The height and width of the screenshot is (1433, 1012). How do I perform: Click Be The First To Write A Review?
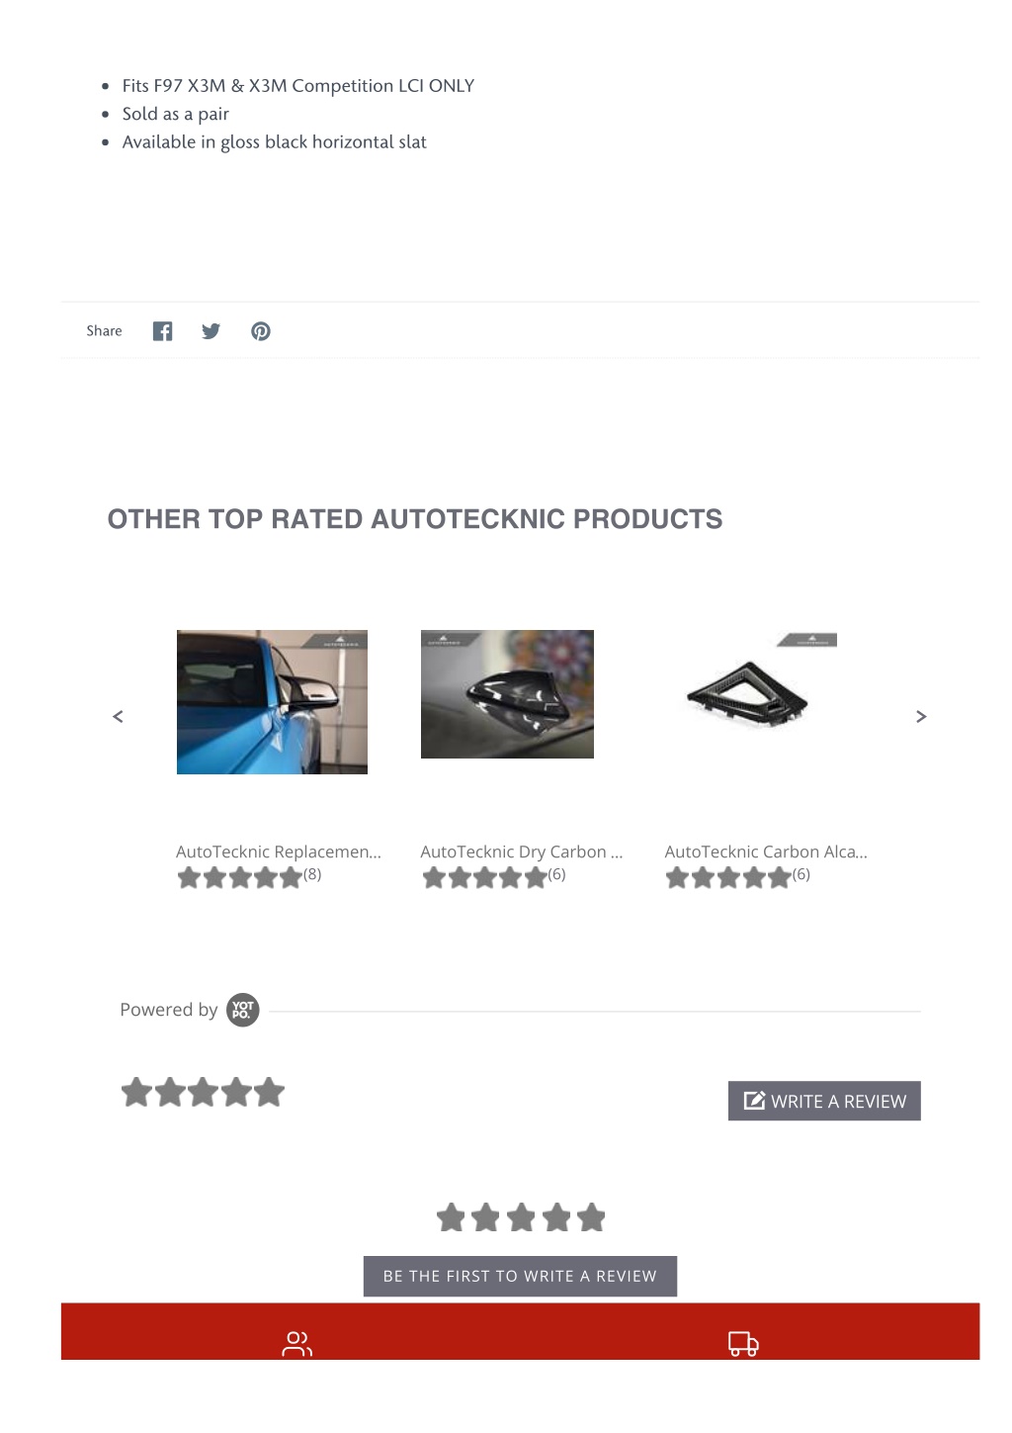(520, 1276)
